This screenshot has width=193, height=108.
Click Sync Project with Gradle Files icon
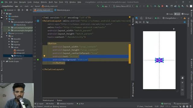(175, 6)
